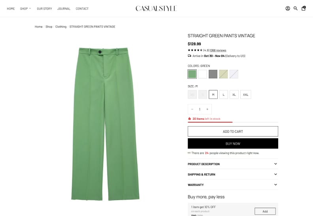This screenshot has width=313, height=216.
Task: Expand the Shipping & Return section
Action: point(233,174)
